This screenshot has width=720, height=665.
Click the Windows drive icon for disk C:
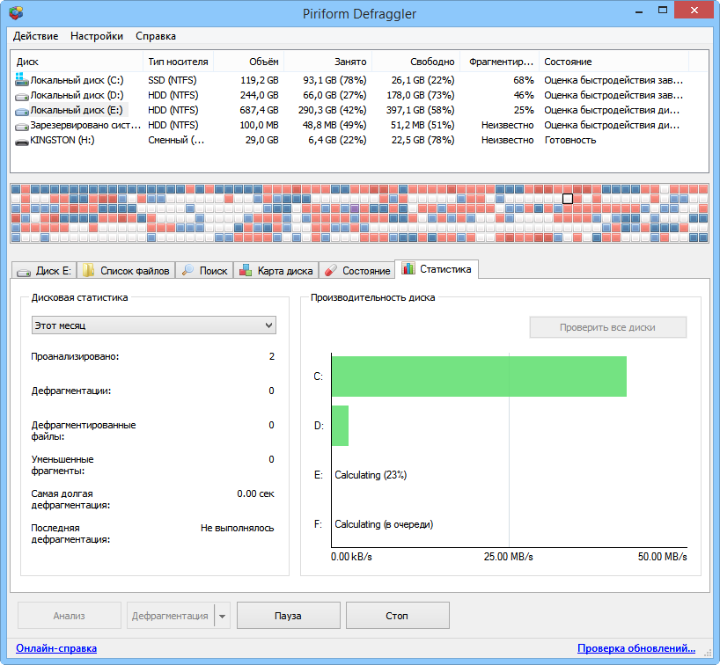point(22,79)
